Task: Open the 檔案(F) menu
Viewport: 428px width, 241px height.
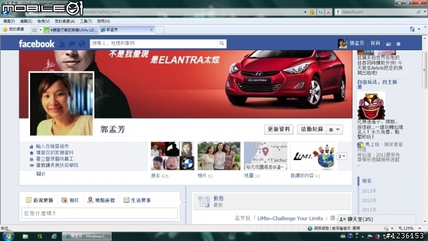Action: 9,21
